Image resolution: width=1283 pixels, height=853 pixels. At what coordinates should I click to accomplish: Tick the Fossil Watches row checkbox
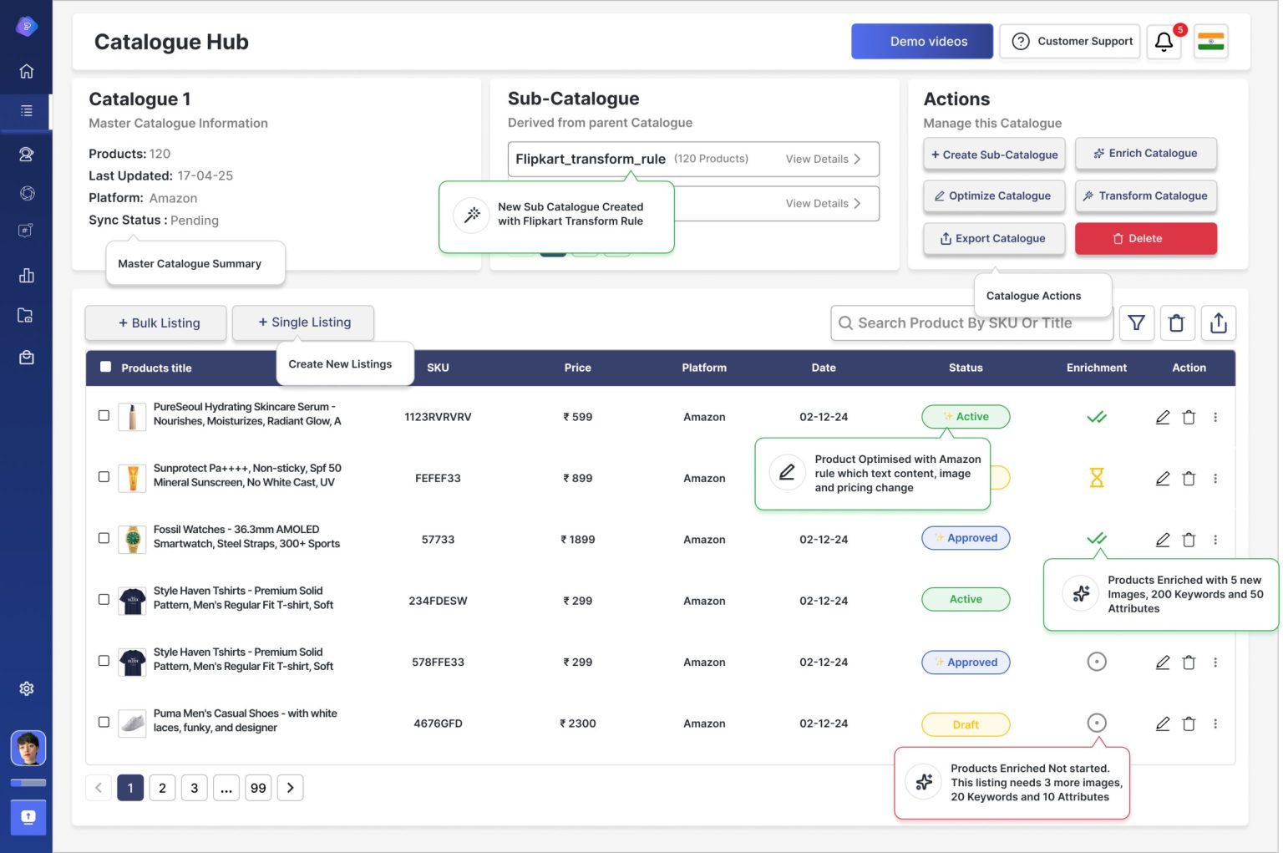tap(104, 538)
